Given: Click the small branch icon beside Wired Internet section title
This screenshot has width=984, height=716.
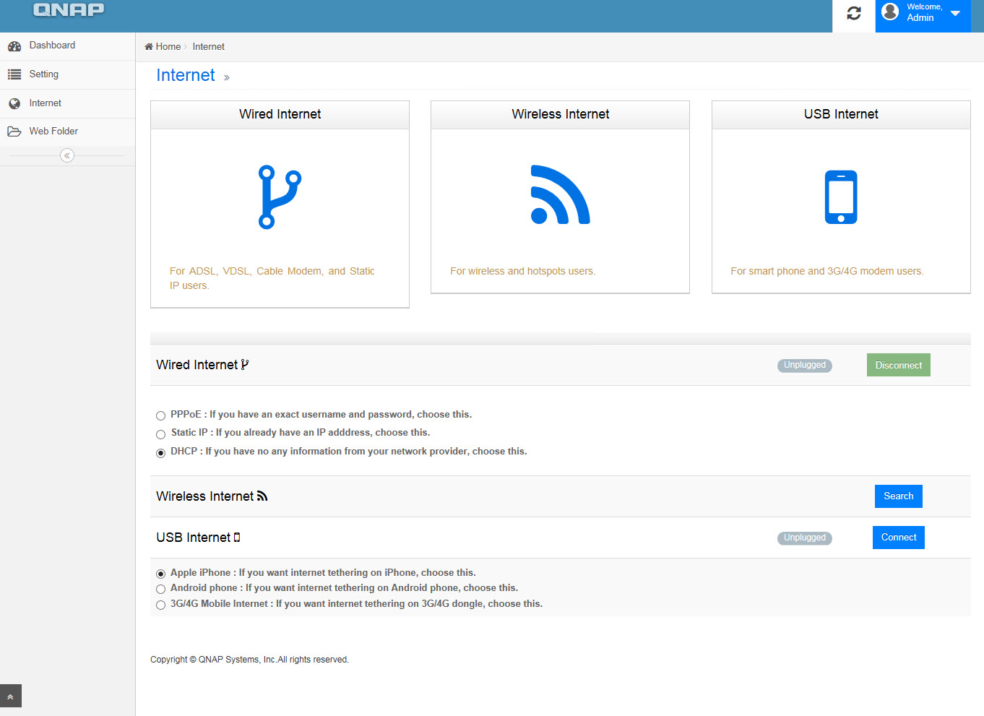Looking at the screenshot, I should 245,365.
